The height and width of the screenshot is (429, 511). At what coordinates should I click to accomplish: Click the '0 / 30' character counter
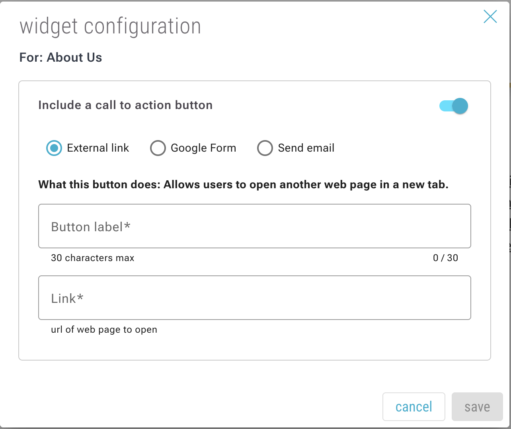tap(445, 258)
